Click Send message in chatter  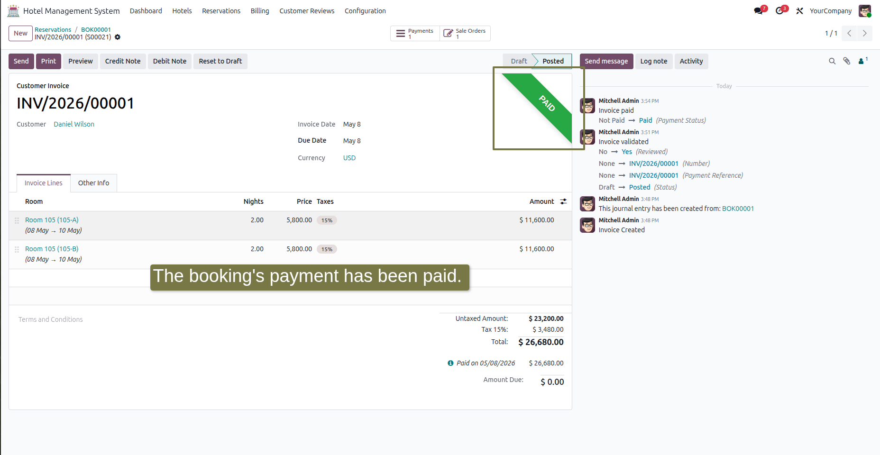(606, 61)
